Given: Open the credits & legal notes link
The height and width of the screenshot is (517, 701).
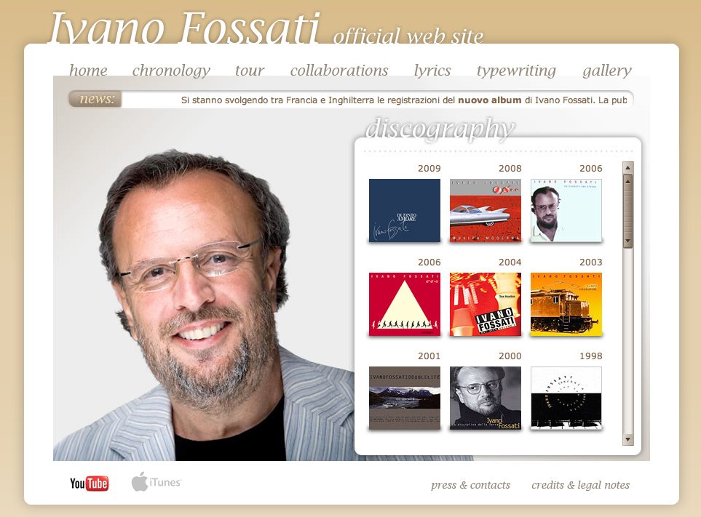Looking at the screenshot, I should coord(580,485).
